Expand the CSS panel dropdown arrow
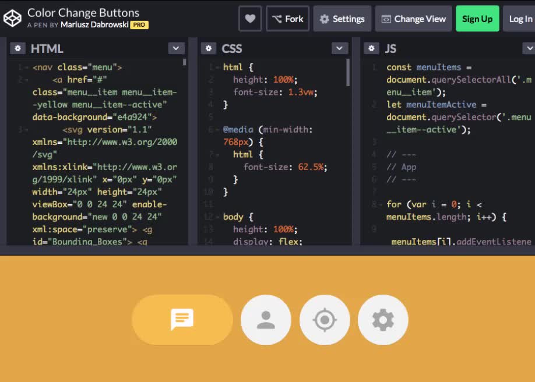Viewport: 535px width, 382px height. (339, 48)
